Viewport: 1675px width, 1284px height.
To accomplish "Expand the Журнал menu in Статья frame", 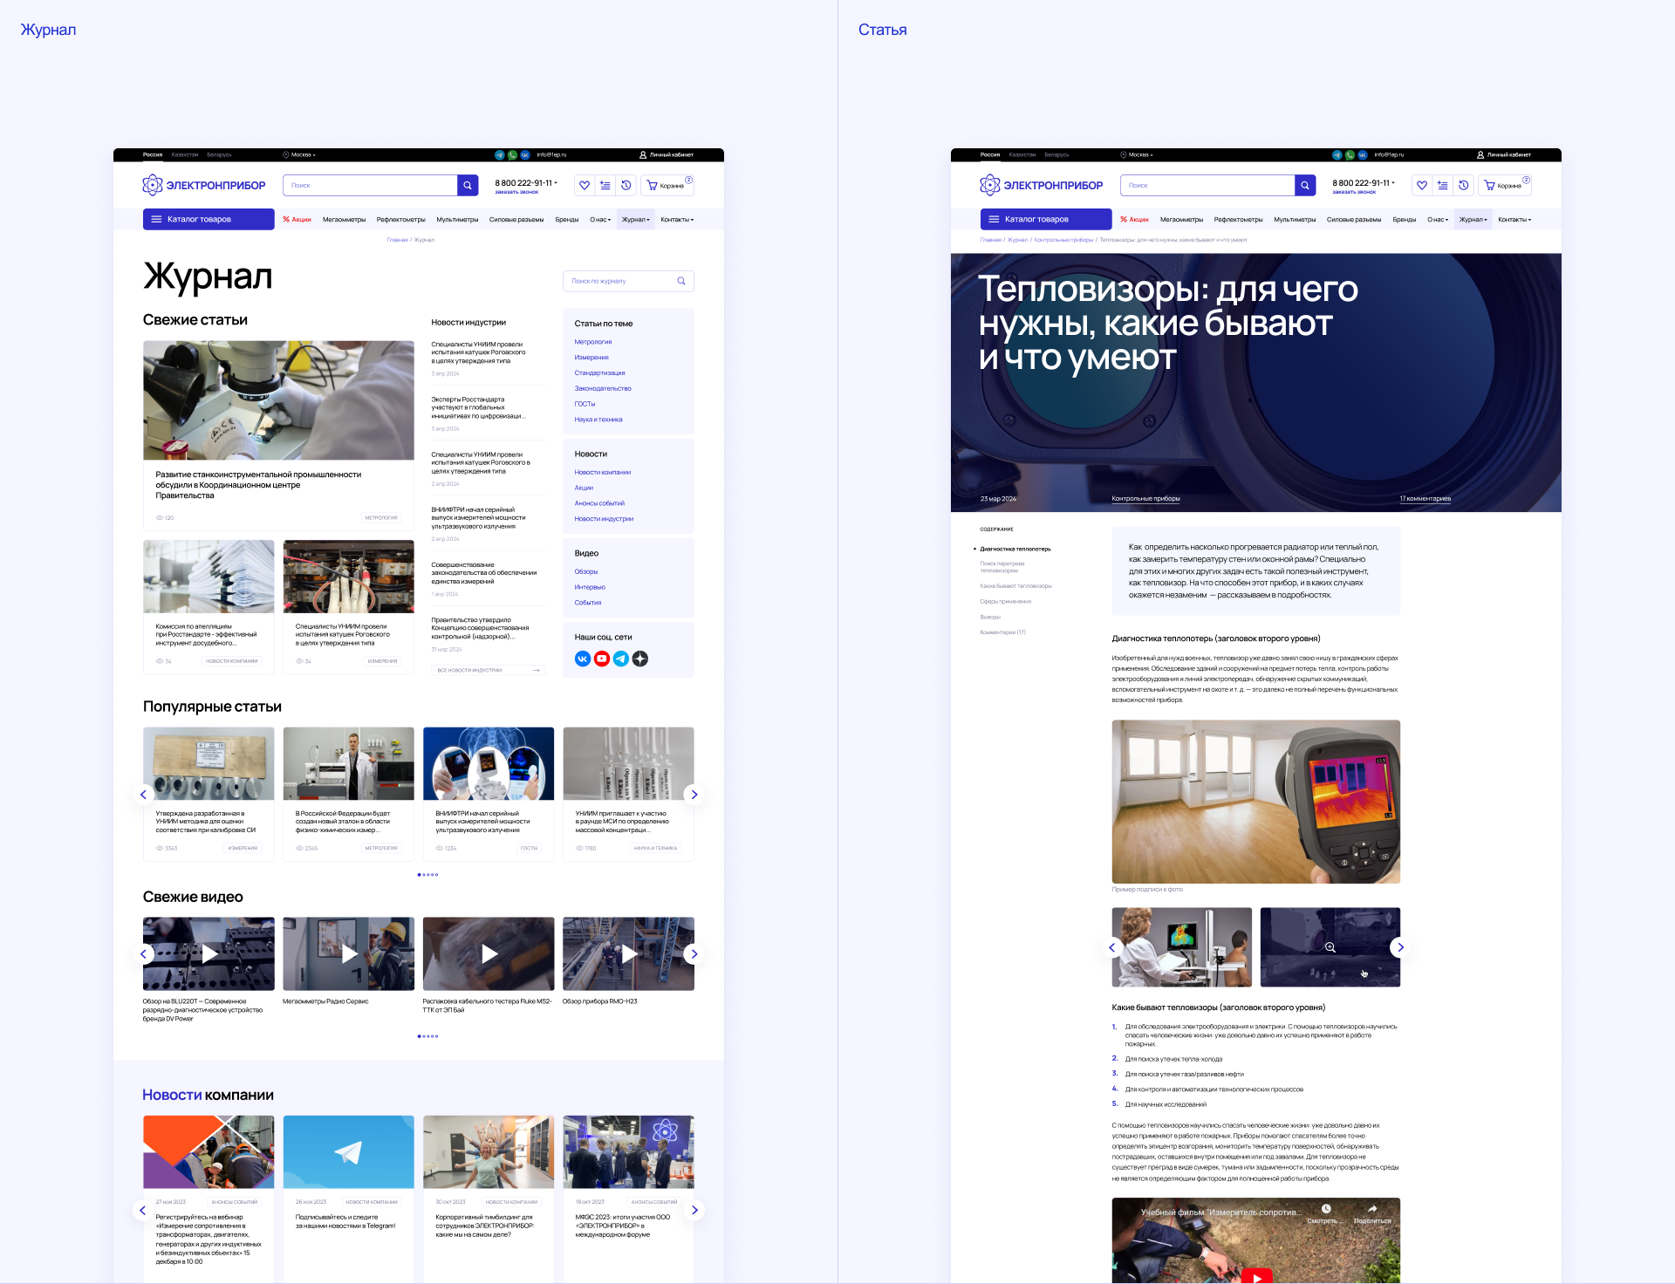I will (1473, 220).
